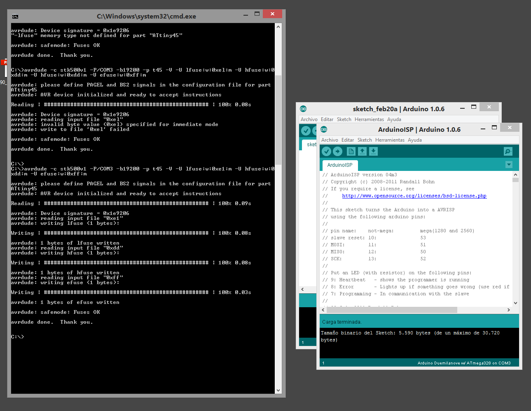
Task: Follow the opensource.org bsd-license link
Action: [x=414, y=196]
